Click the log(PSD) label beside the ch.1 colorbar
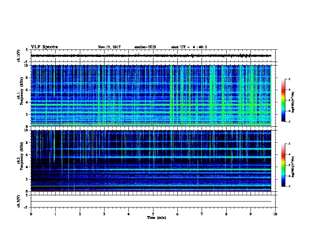 coord(293,102)
